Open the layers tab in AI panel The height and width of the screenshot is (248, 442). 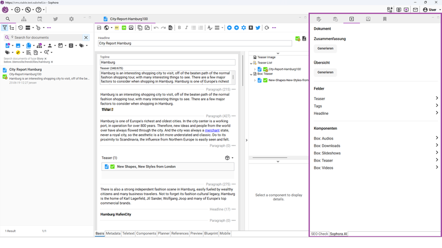tap(318, 19)
